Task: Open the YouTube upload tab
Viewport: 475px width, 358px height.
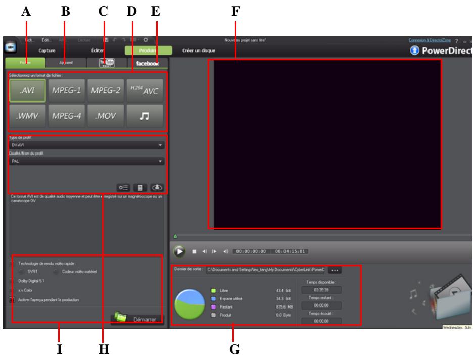Action: point(107,63)
